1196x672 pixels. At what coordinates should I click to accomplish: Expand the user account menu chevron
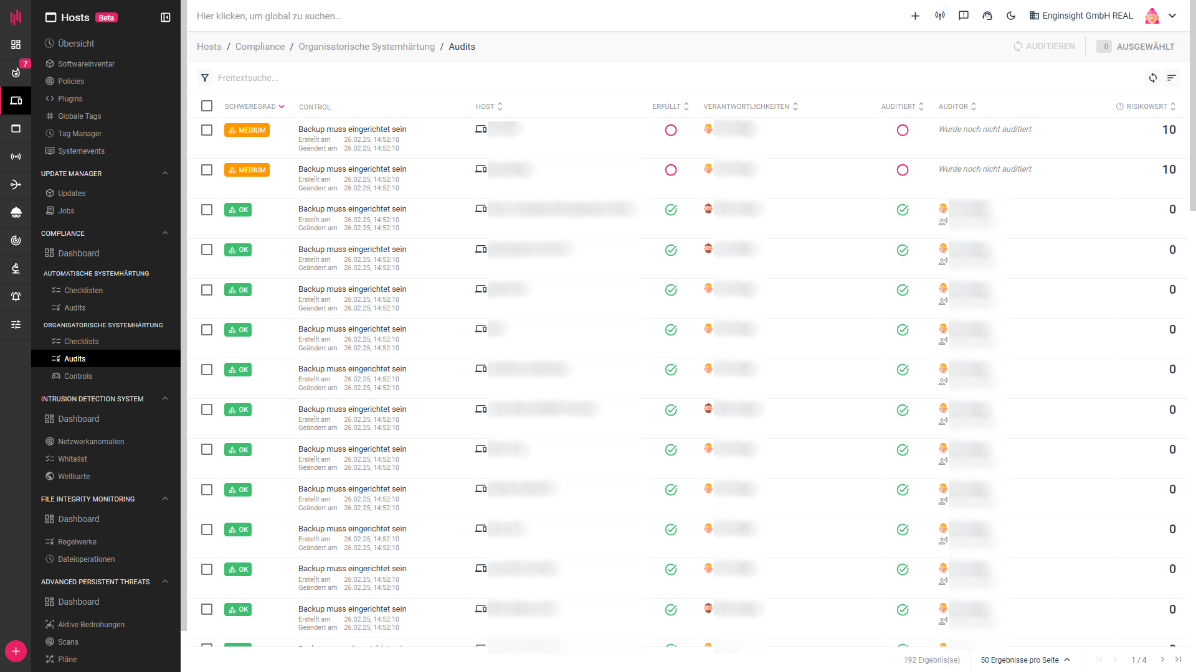(x=1172, y=16)
